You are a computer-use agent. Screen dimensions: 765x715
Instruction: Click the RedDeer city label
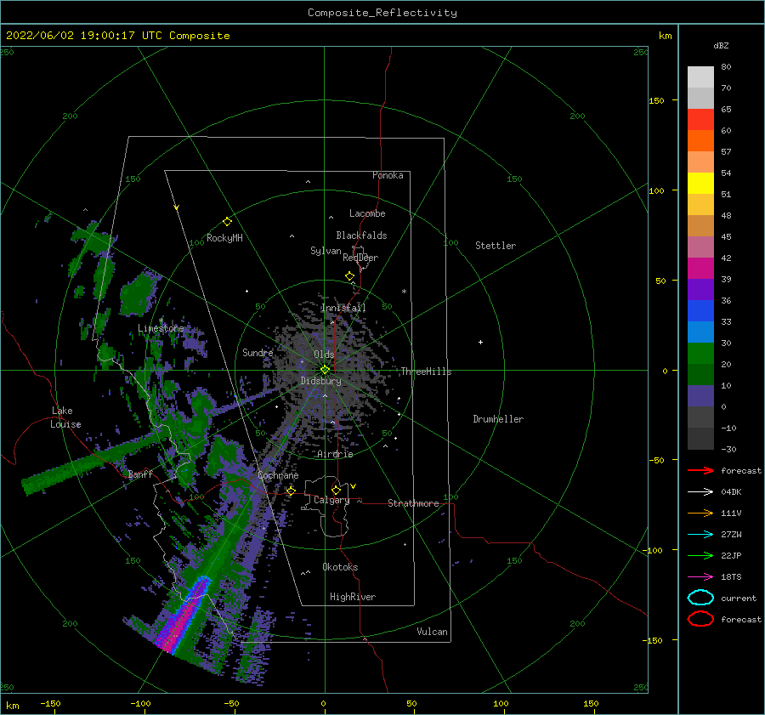click(360, 258)
